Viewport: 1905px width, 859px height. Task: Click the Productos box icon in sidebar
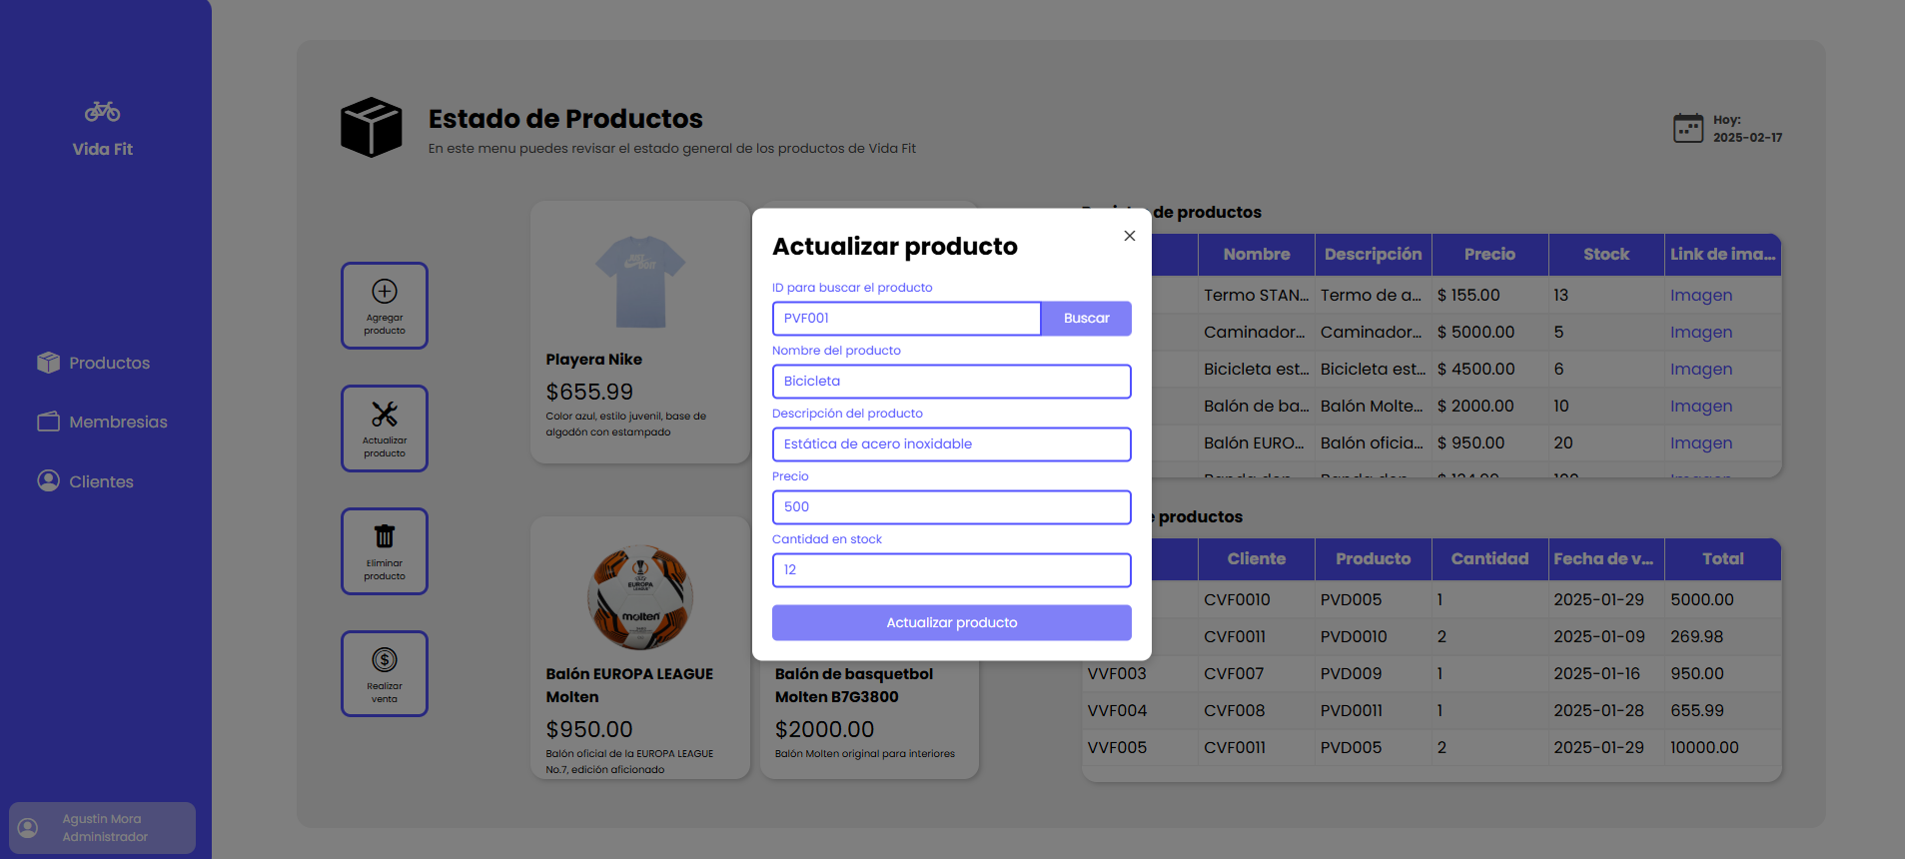point(48,363)
